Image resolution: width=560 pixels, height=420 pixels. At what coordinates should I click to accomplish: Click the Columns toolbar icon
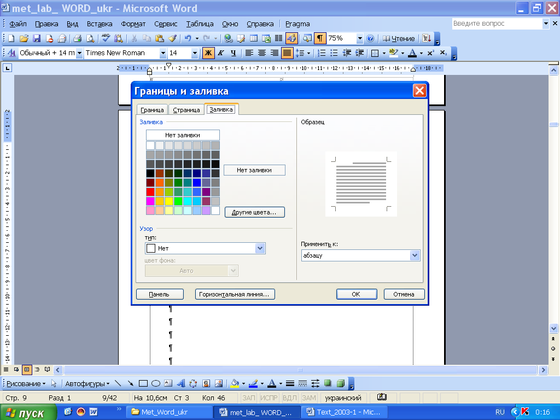[278, 38]
